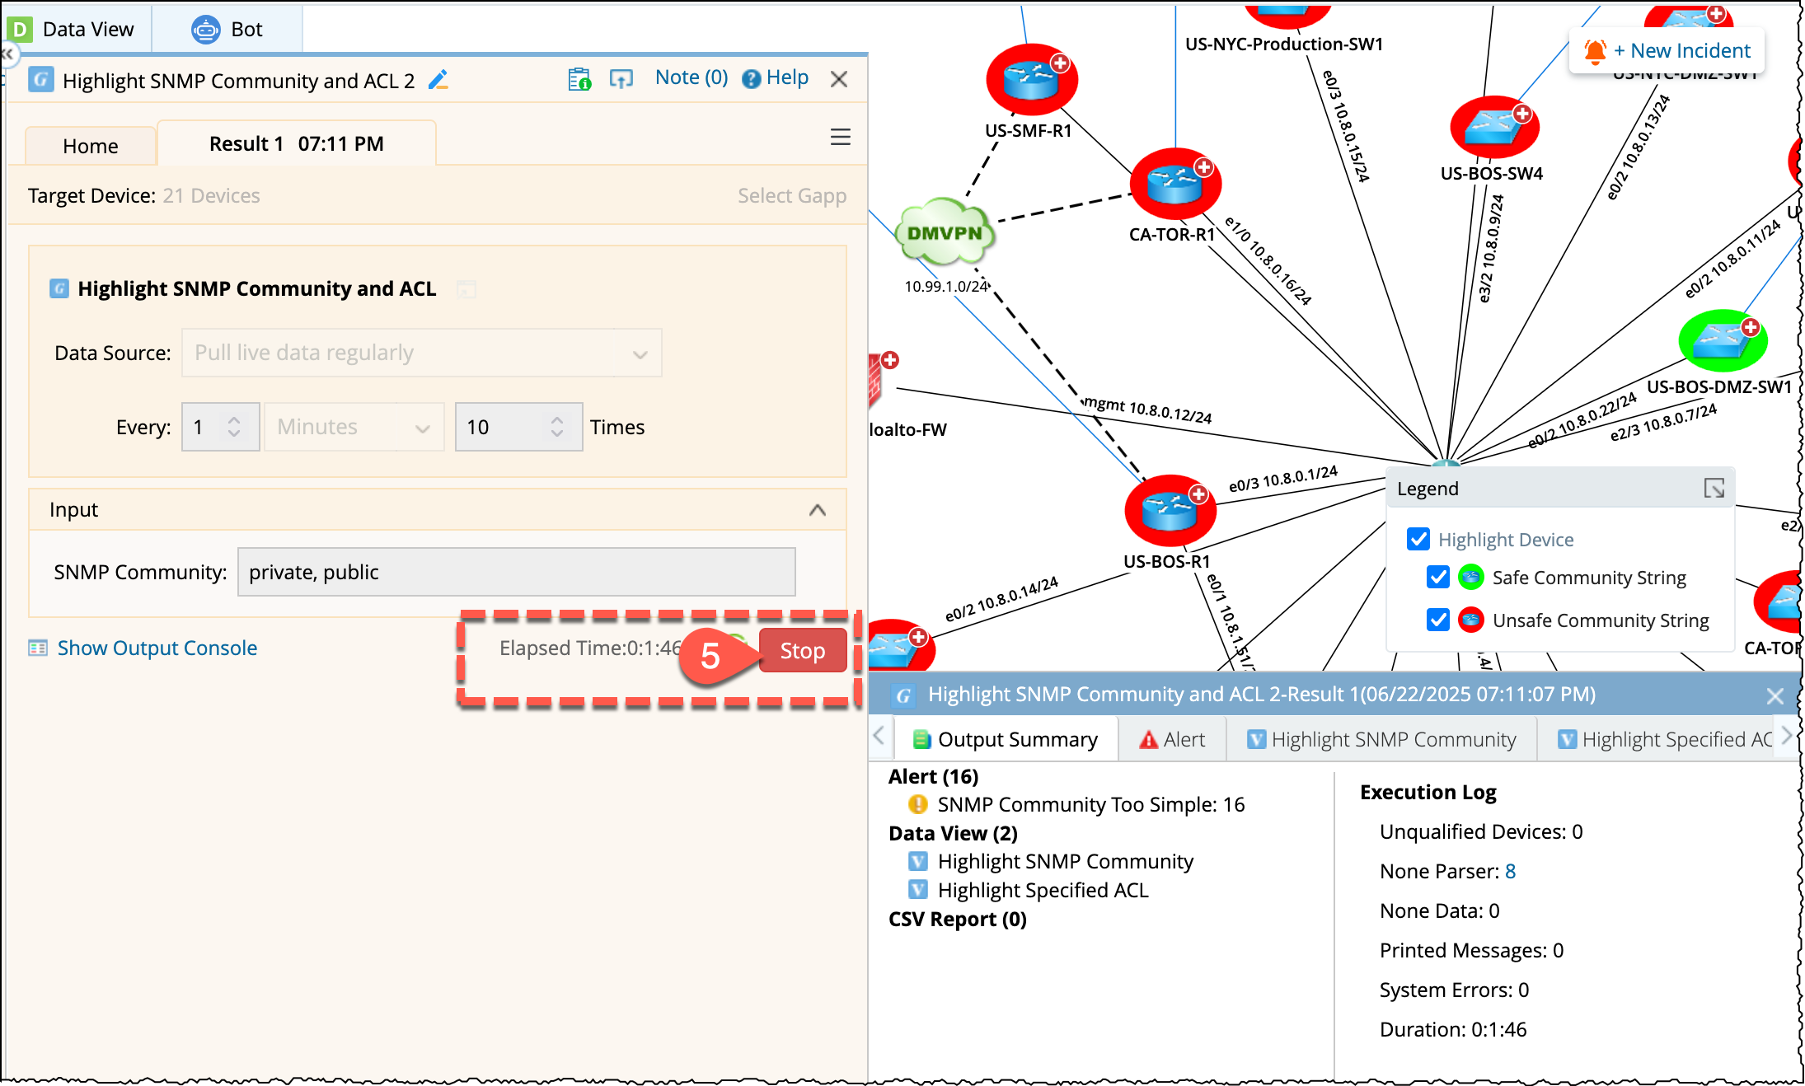Open the Data Source dropdown
The width and height of the screenshot is (1805, 1086).
[421, 353]
